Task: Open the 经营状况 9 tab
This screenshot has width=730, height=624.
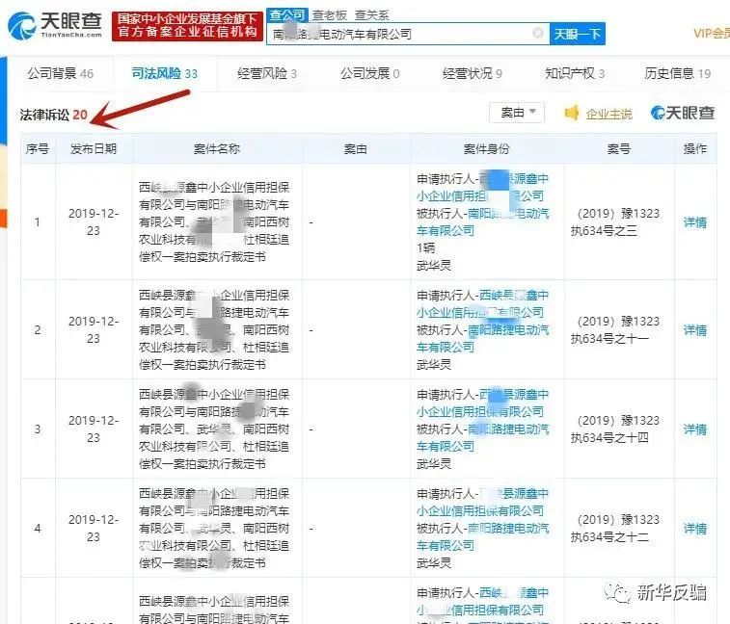Action: (473, 73)
